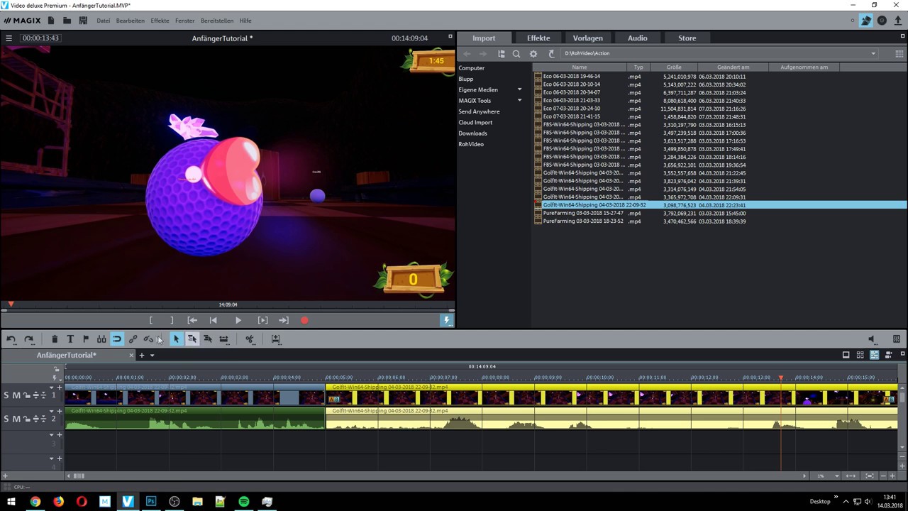Close the AnfängerTutorial movie tab

point(131,355)
